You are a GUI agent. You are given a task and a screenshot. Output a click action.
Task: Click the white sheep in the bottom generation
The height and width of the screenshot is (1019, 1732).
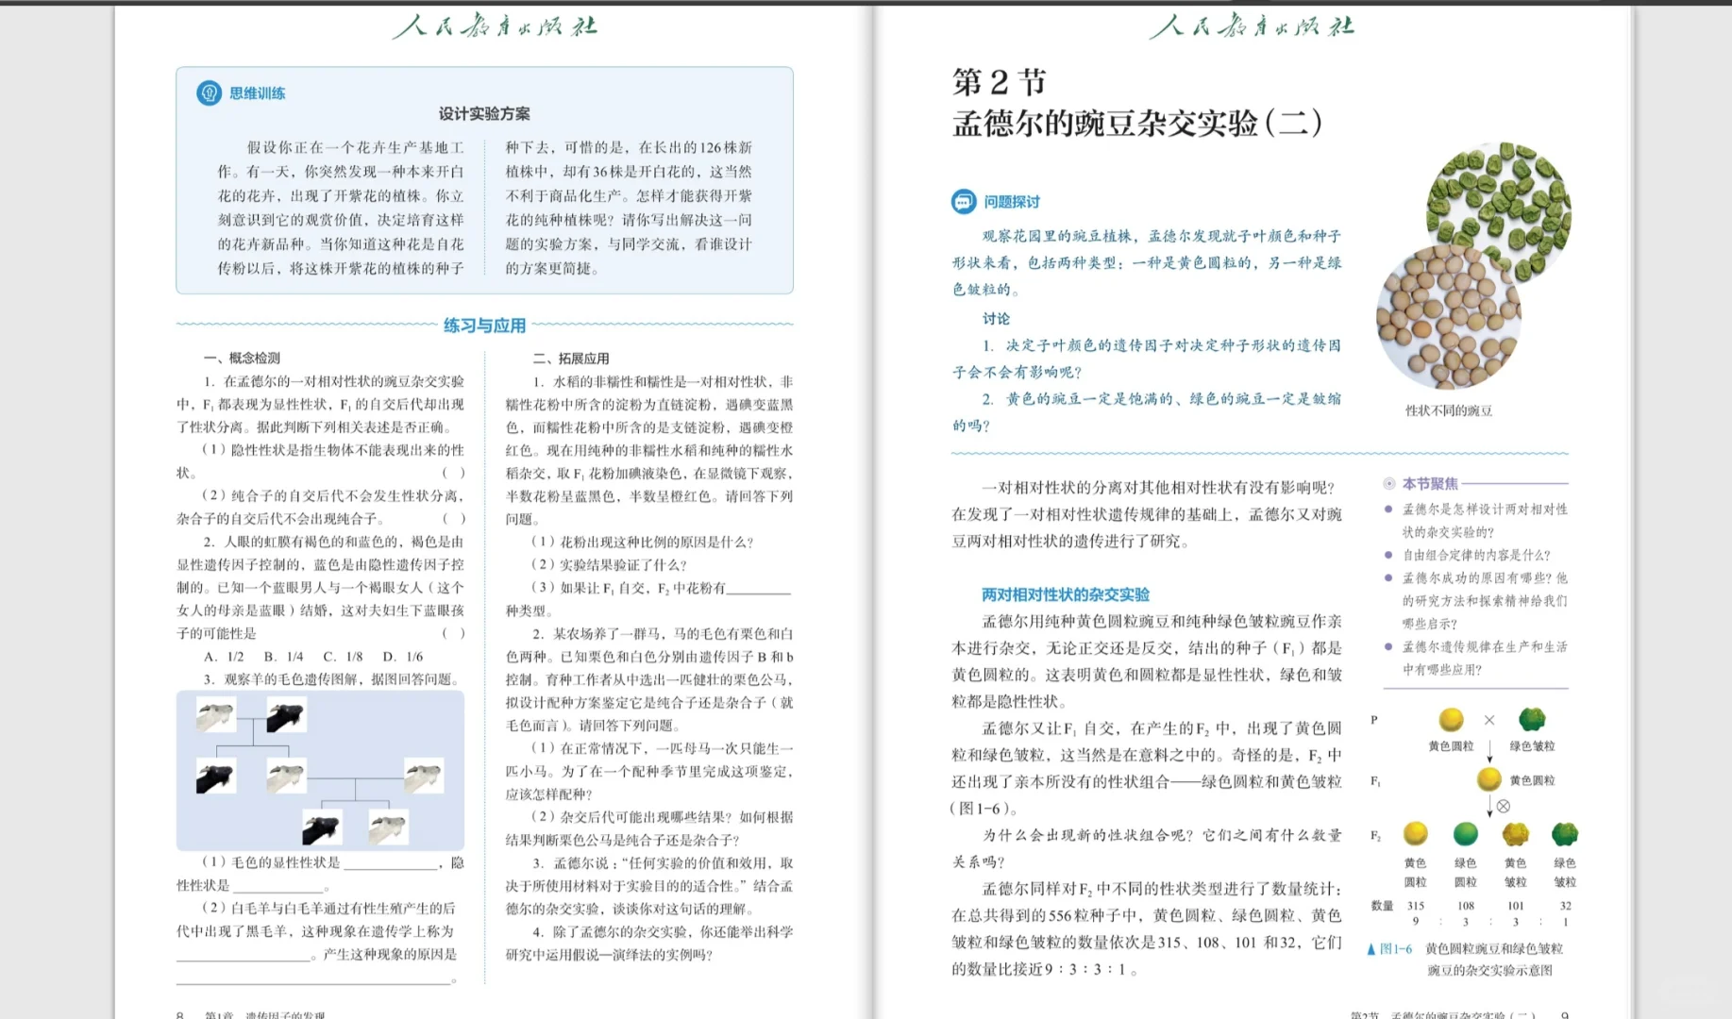pyautogui.click(x=389, y=827)
